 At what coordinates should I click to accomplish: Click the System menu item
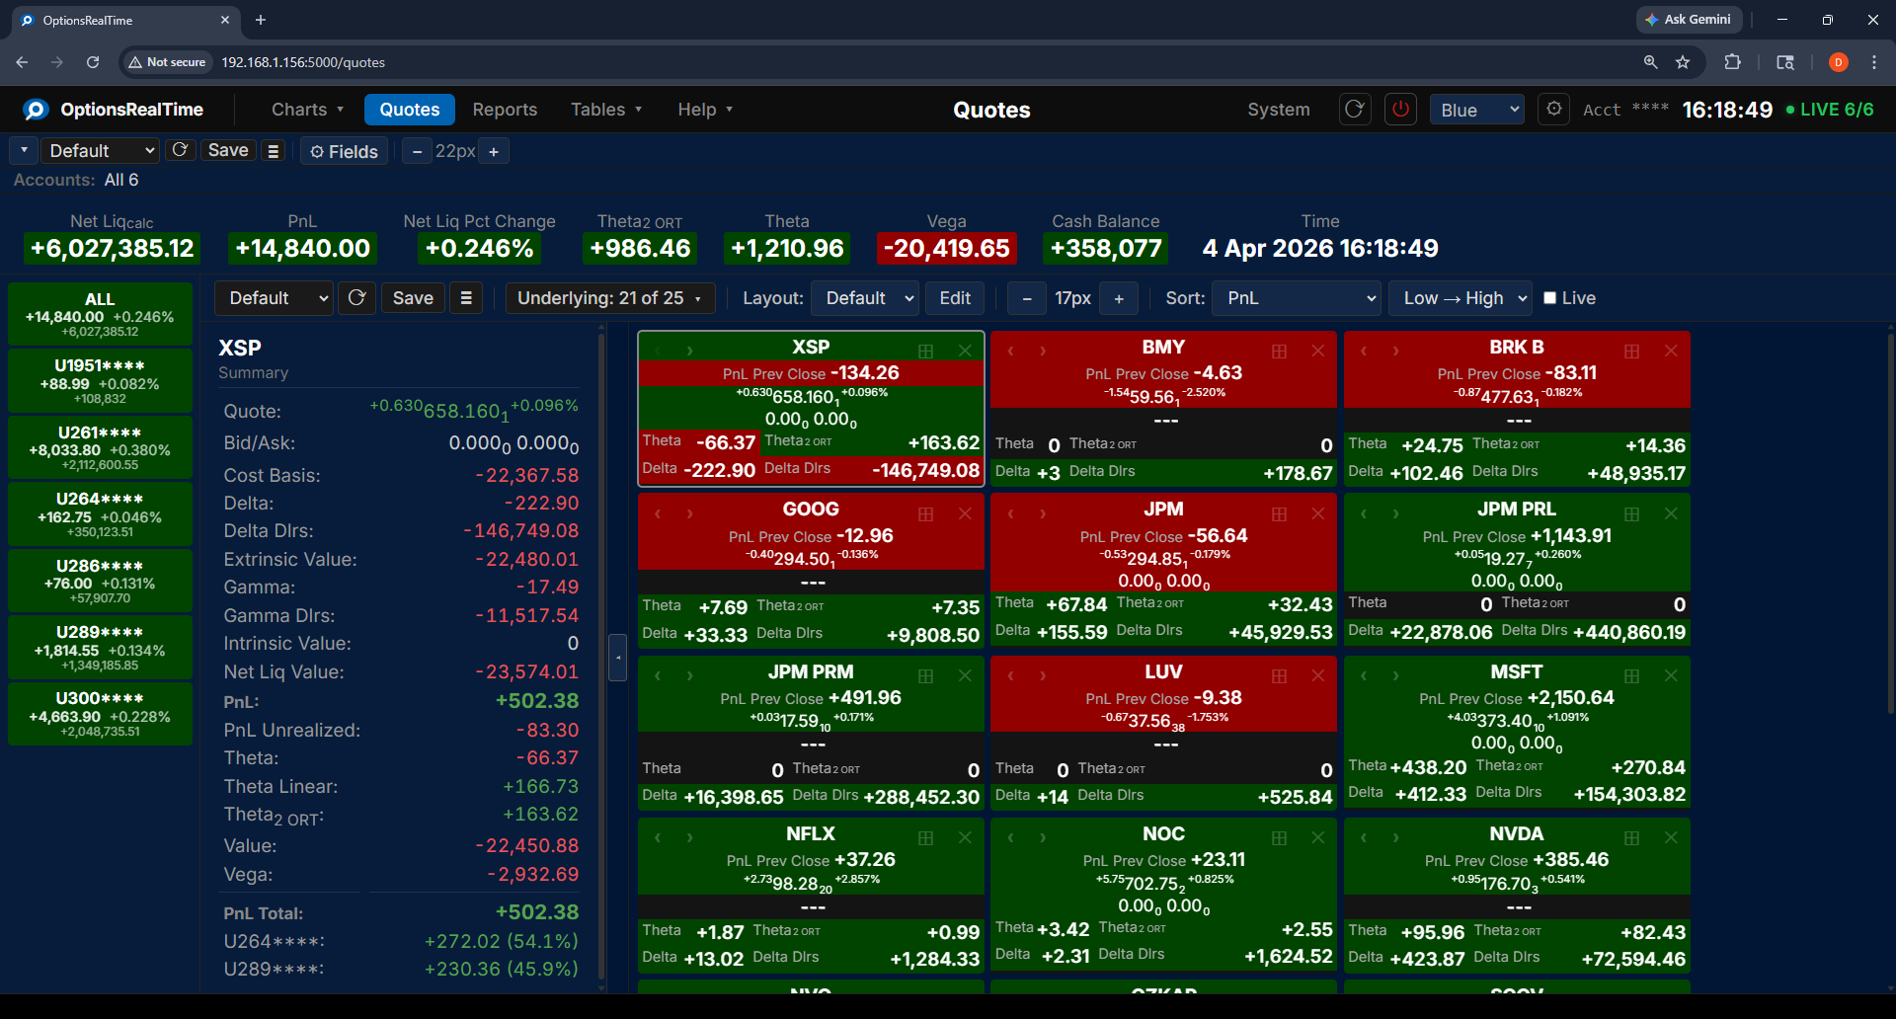click(1279, 110)
